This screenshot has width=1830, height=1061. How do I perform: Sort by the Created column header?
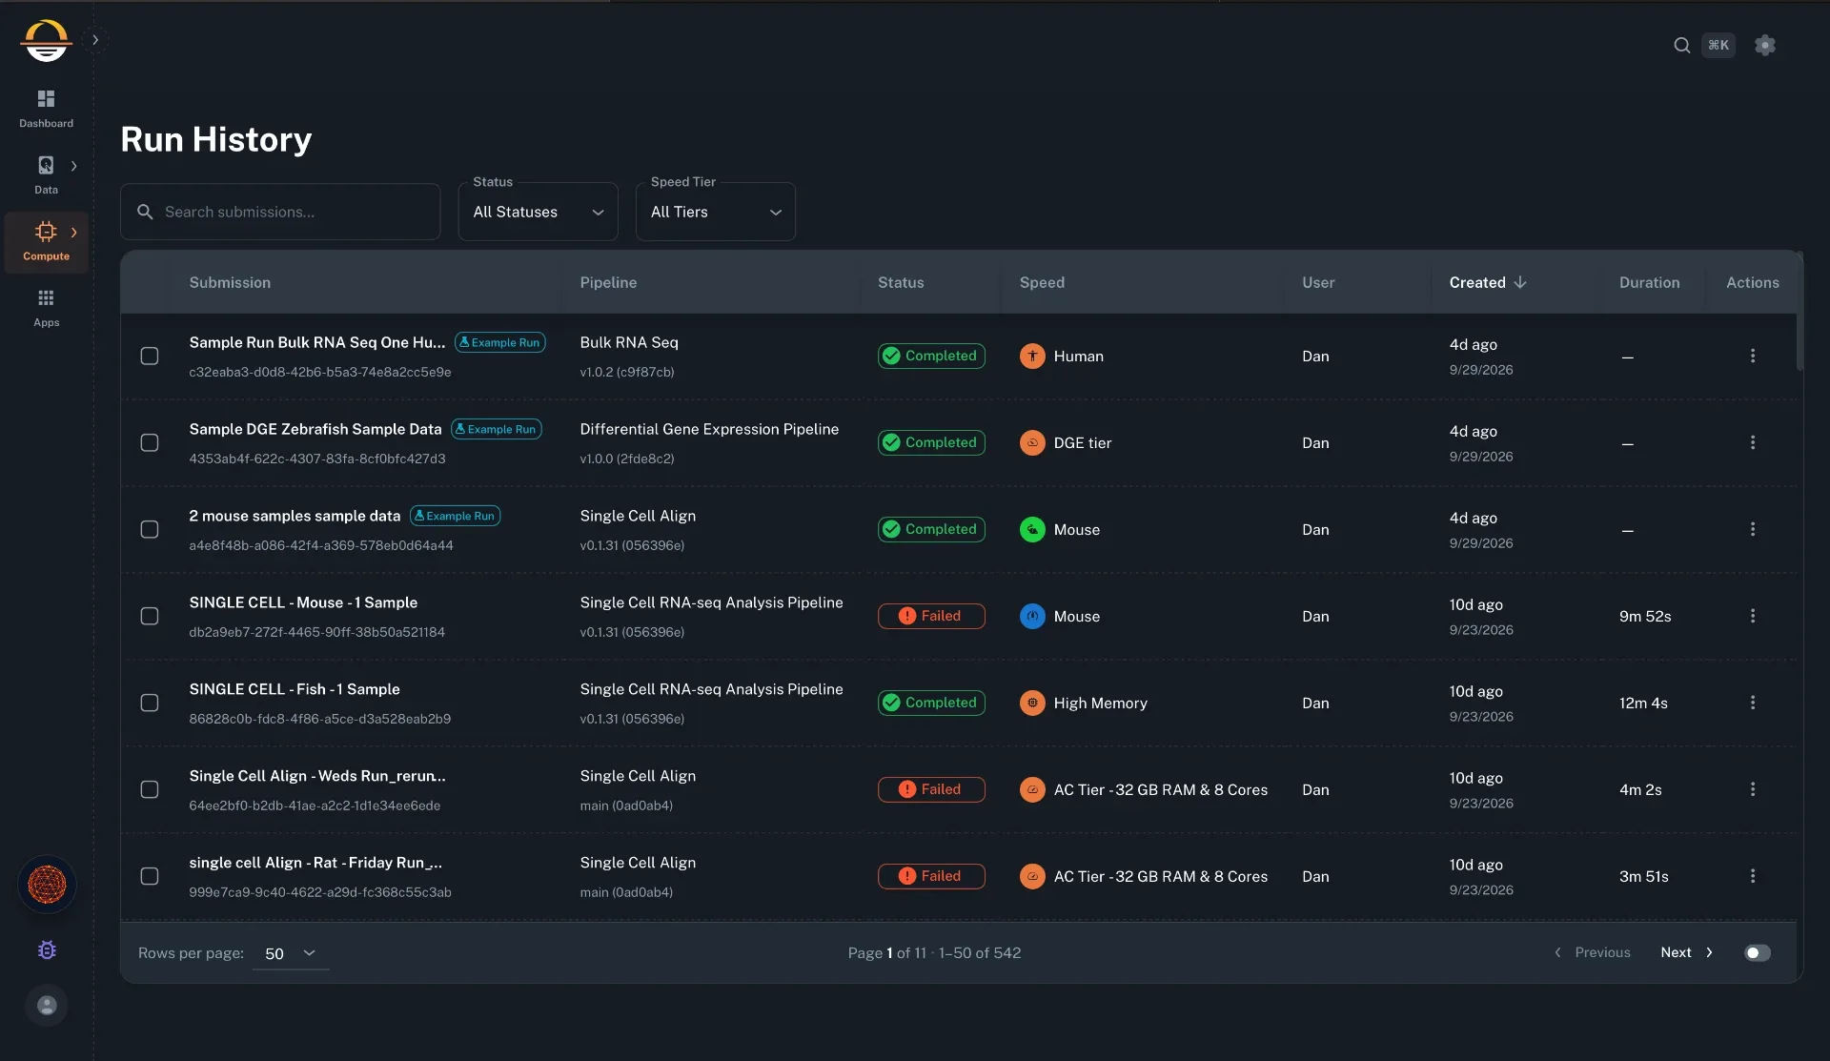pyautogui.click(x=1477, y=282)
